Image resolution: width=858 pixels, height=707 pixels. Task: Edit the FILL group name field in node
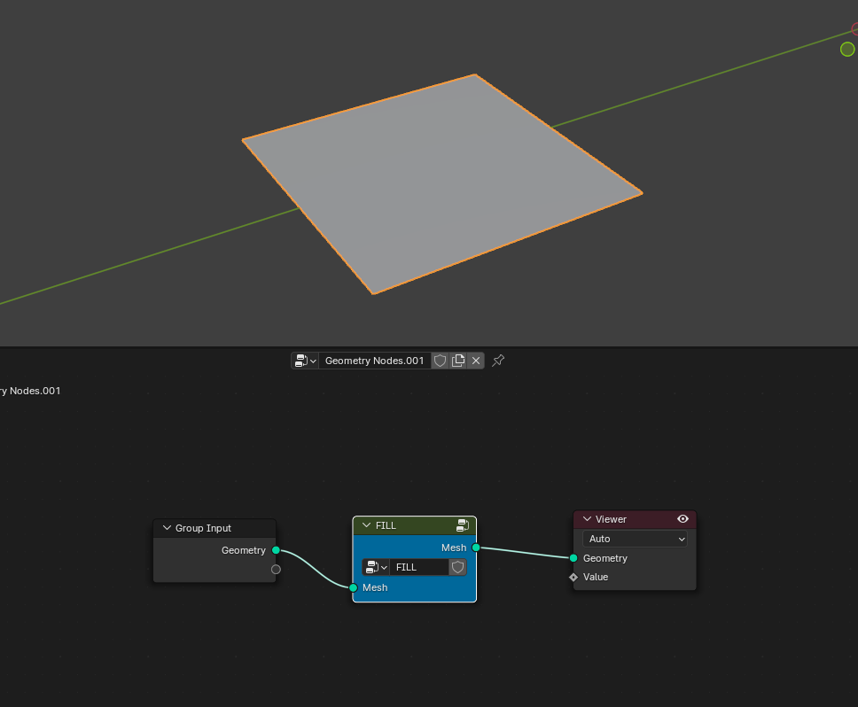tap(419, 567)
